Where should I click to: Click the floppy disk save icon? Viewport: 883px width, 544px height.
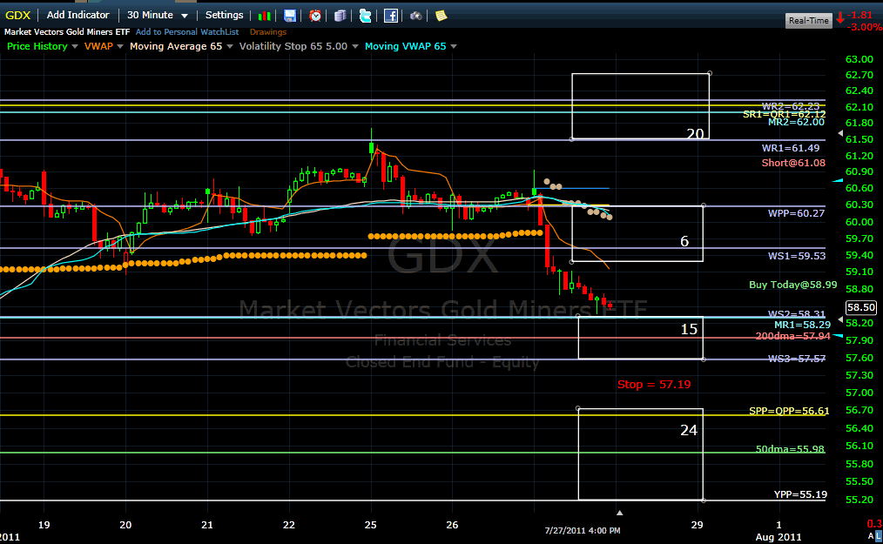pos(289,16)
